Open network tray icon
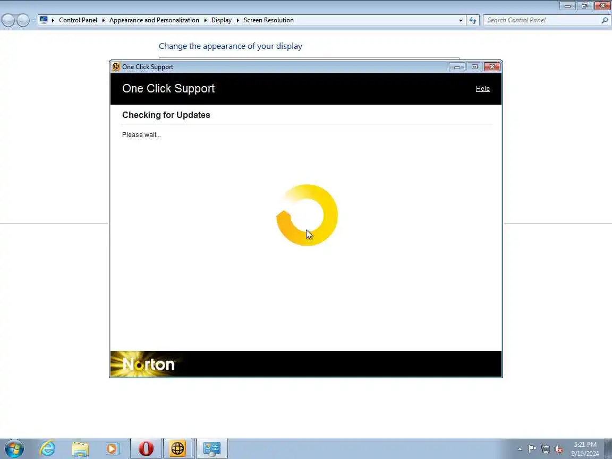 pyautogui.click(x=545, y=449)
